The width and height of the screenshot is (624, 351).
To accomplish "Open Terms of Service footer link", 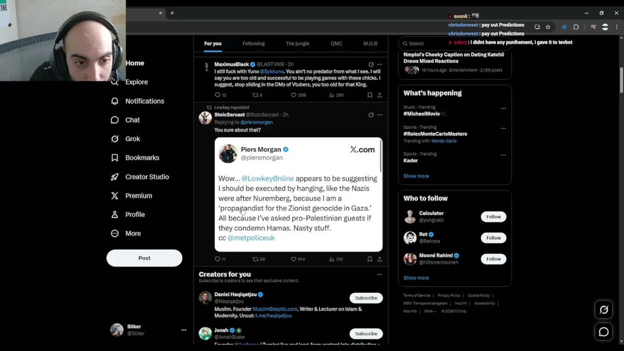I will pos(417,295).
